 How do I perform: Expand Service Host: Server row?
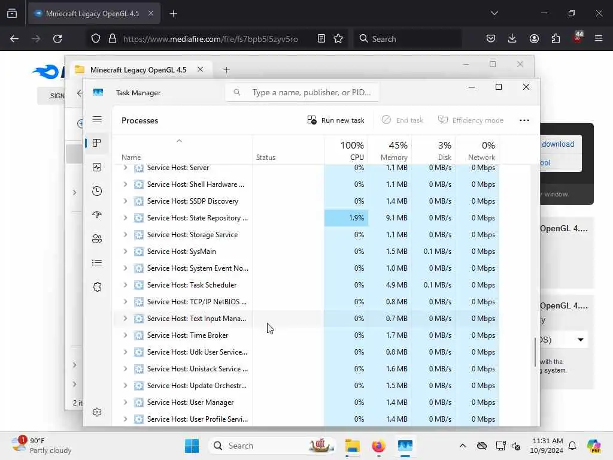point(125,168)
